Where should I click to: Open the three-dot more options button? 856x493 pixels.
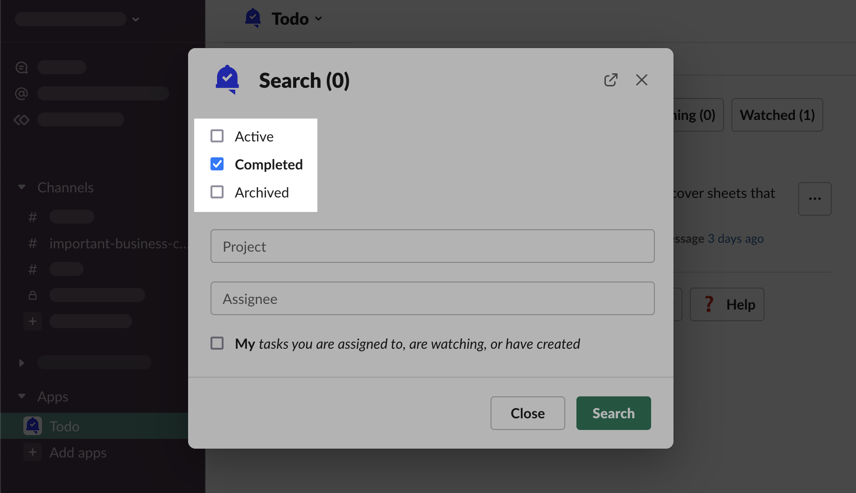814,198
